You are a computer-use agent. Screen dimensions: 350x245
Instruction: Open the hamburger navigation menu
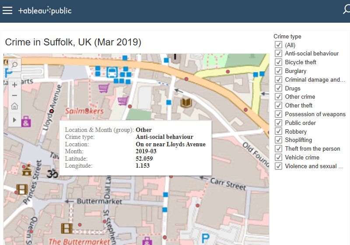point(7,11)
